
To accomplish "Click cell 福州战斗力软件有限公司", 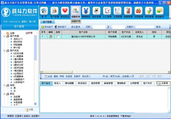I will [83, 37].
